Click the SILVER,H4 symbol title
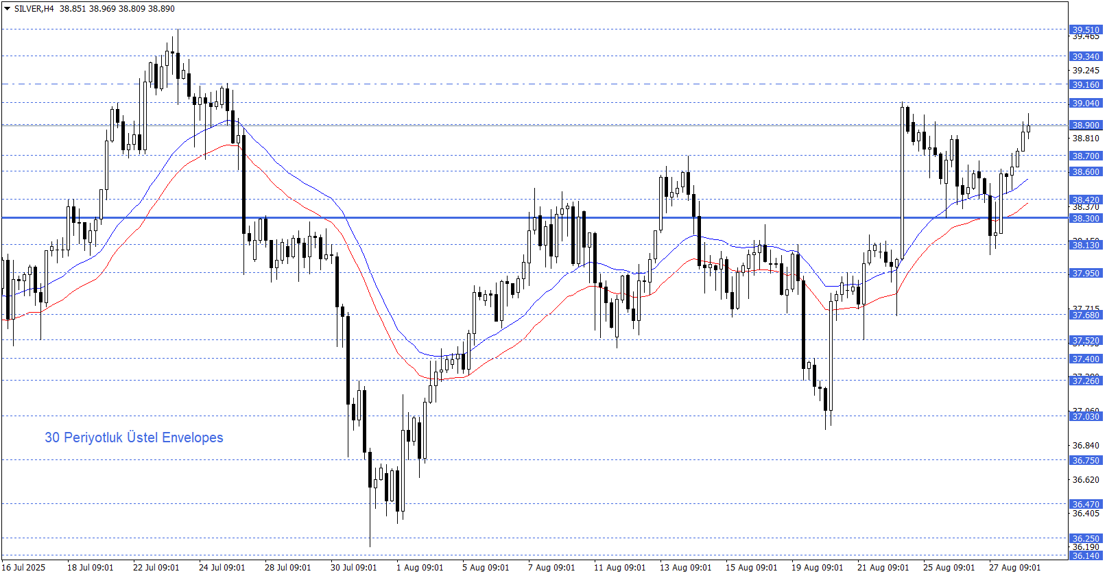 pyautogui.click(x=34, y=9)
